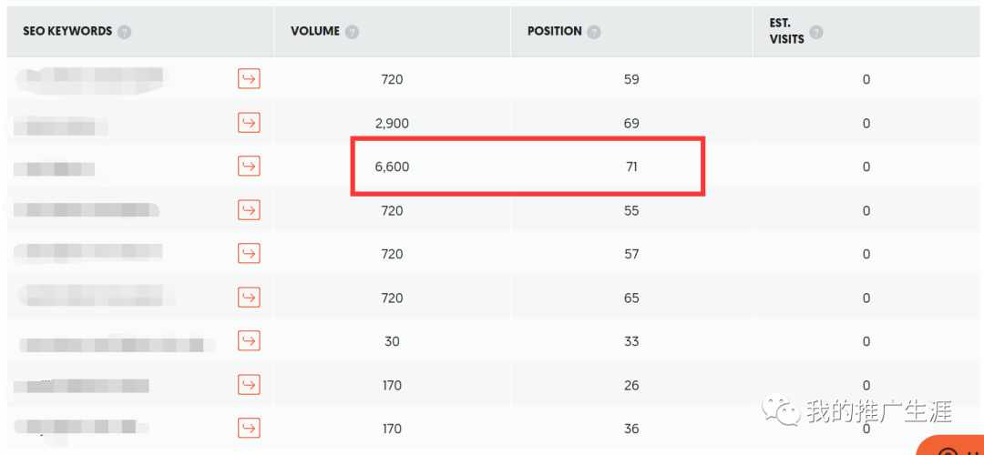Screen dimensions: 984x455
Task: Show help tooltip next to Position header
Action: tap(594, 32)
